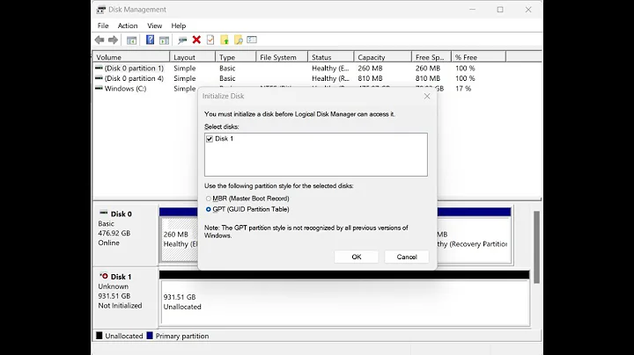
Task: Click the 931.51 GB Unallocated region
Action: pyautogui.click(x=345, y=302)
